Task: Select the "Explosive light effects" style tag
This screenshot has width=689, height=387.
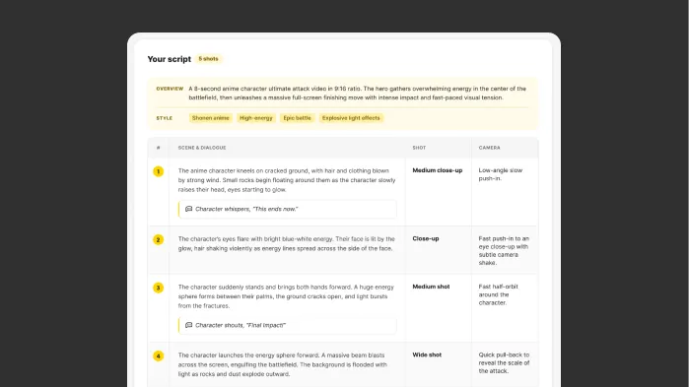Action: [351, 118]
